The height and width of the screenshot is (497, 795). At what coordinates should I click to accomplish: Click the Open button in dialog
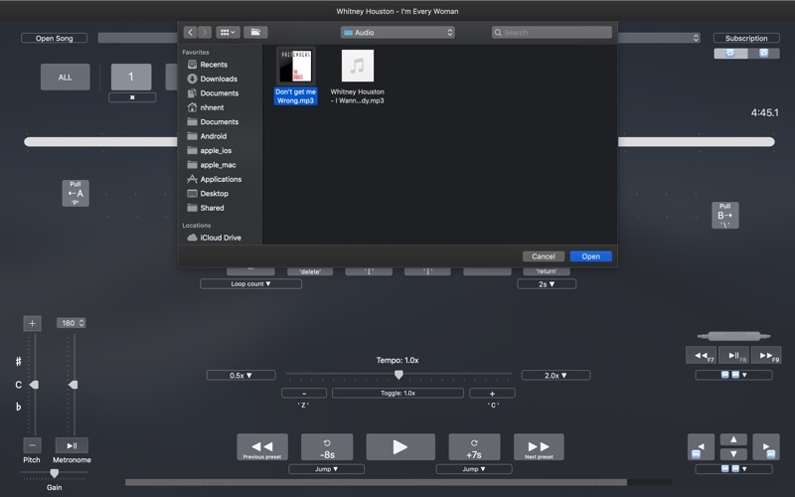coord(590,256)
